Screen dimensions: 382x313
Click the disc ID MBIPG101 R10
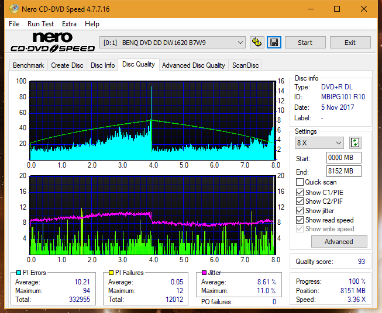pyautogui.click(x=343, y=97)
